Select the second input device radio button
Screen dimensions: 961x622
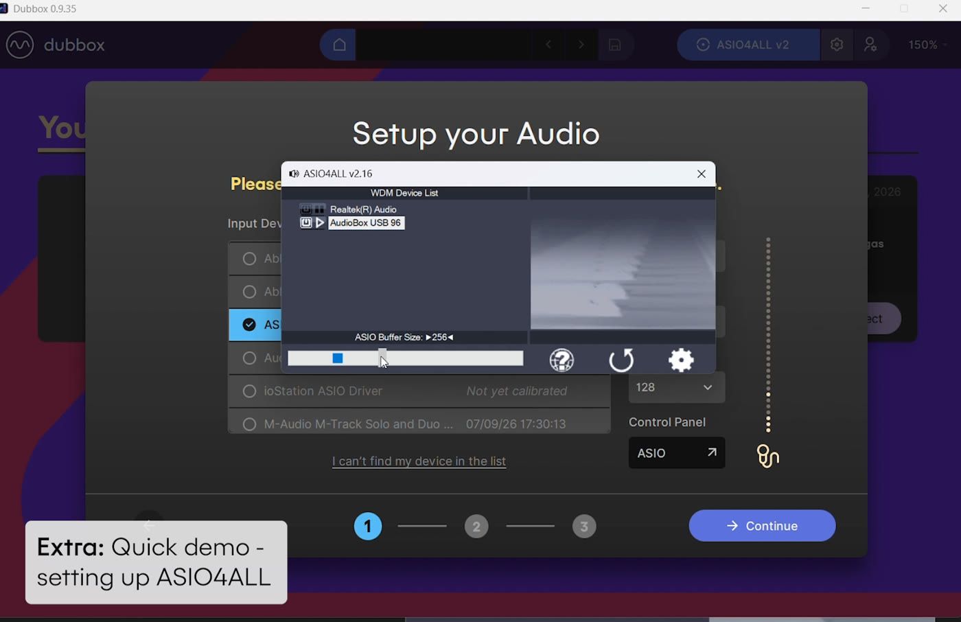tap(249, 292)
